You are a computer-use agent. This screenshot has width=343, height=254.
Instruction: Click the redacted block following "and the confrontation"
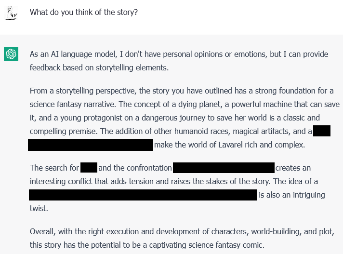tap(224, 168)
